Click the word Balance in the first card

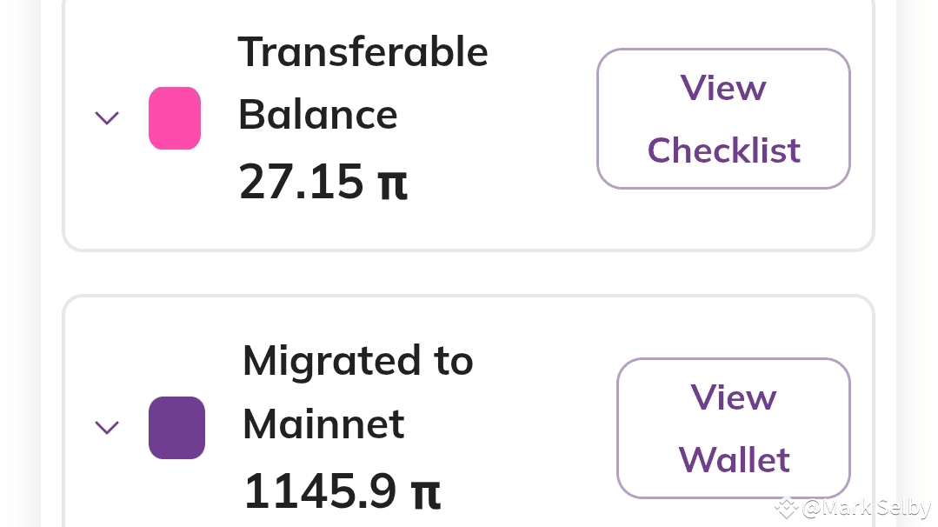(317, 115)
